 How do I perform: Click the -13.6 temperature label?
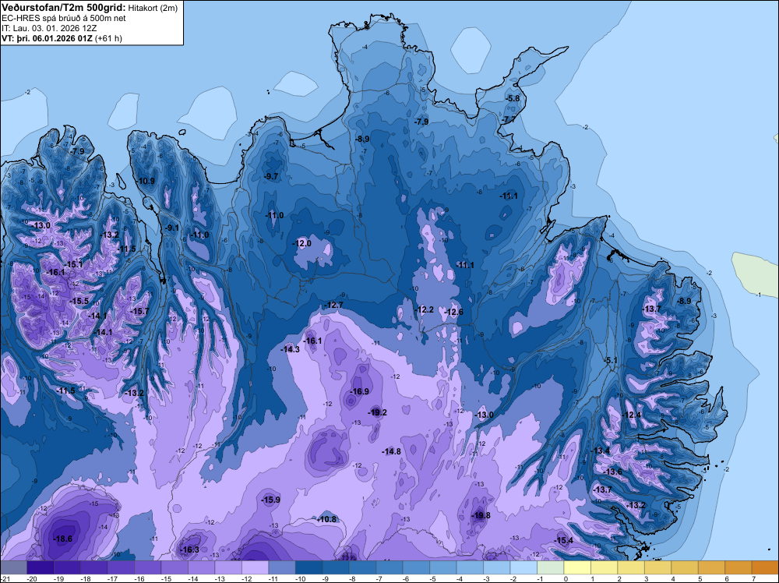click(x=612, y=472)
